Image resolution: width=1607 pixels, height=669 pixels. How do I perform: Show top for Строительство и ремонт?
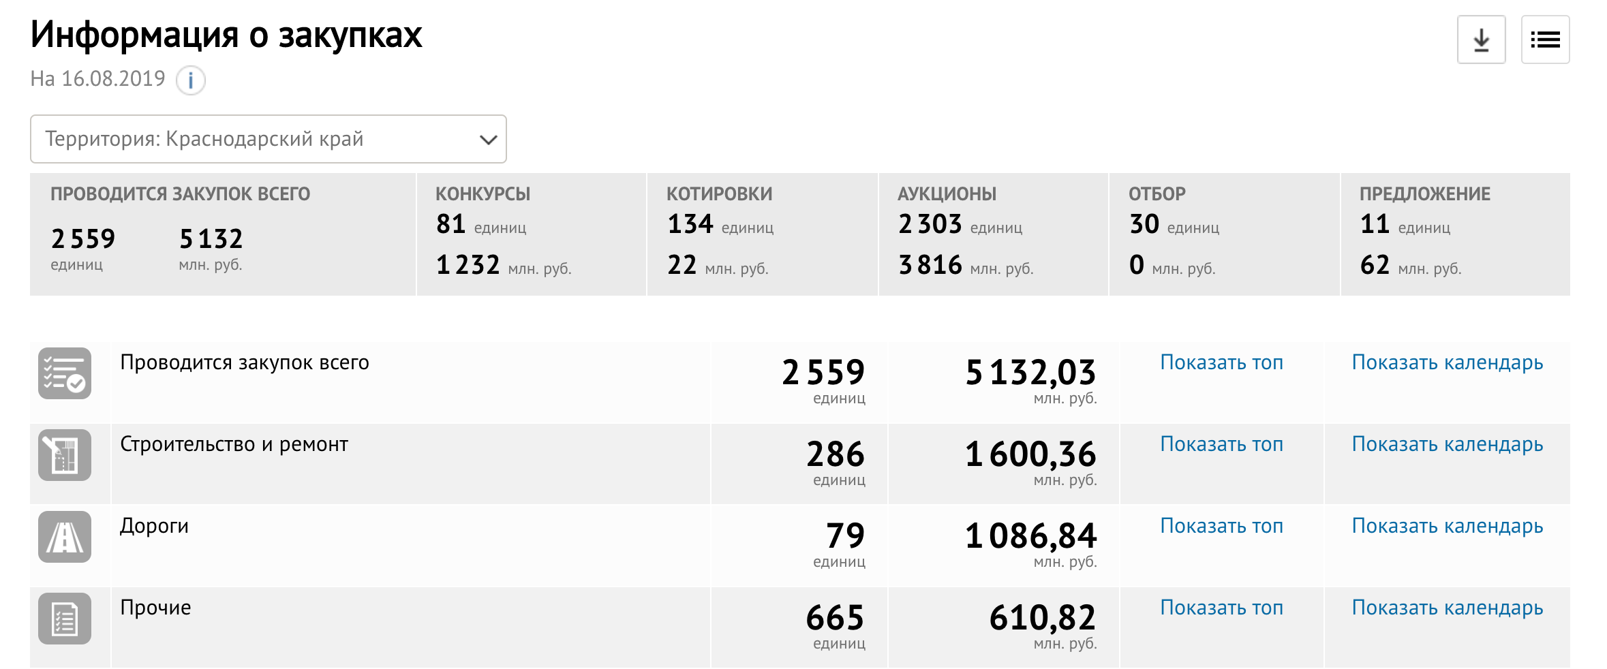point(1221,444)
